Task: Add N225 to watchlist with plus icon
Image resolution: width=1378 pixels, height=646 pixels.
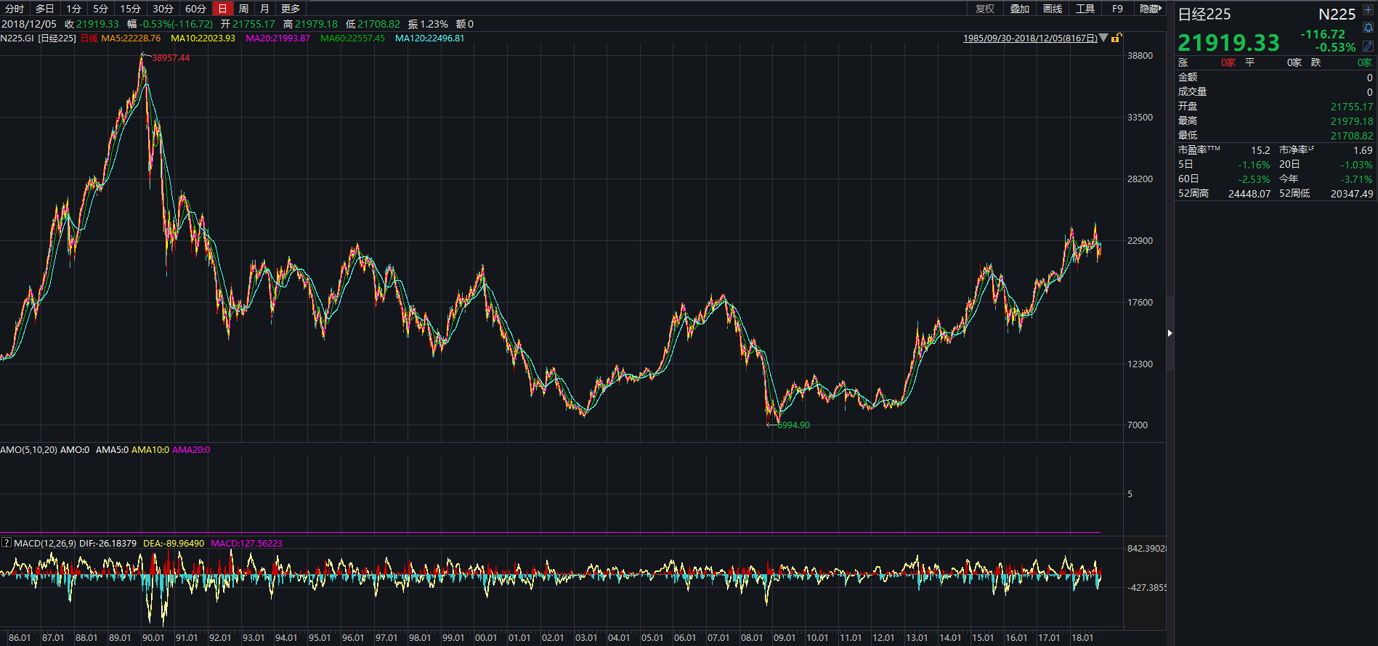Action: [1369, 11]
